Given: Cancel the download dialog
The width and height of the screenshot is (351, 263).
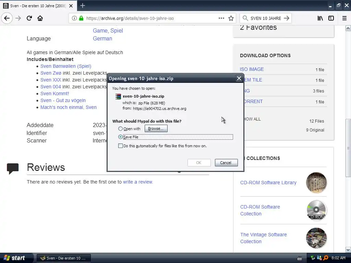Looking at the screenshot, I should click(226, 163).
